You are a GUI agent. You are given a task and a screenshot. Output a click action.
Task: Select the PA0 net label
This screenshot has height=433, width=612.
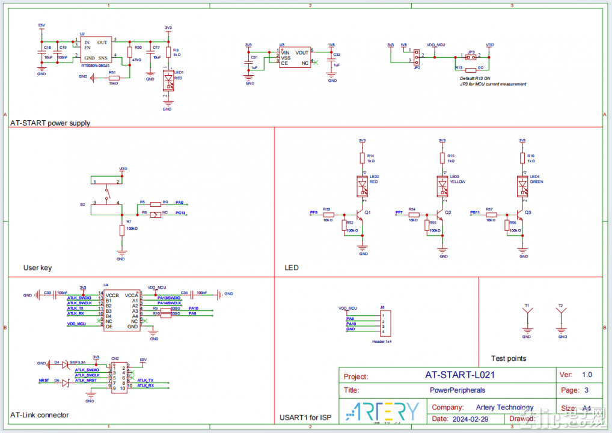click(179, 202)
